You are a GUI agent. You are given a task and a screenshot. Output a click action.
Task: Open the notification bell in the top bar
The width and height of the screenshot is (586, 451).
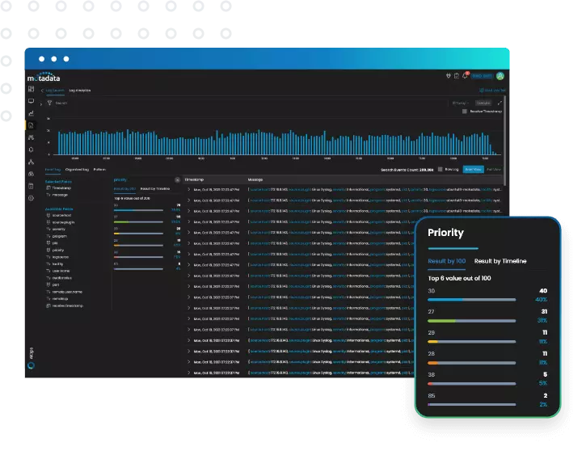click(466, 76)
